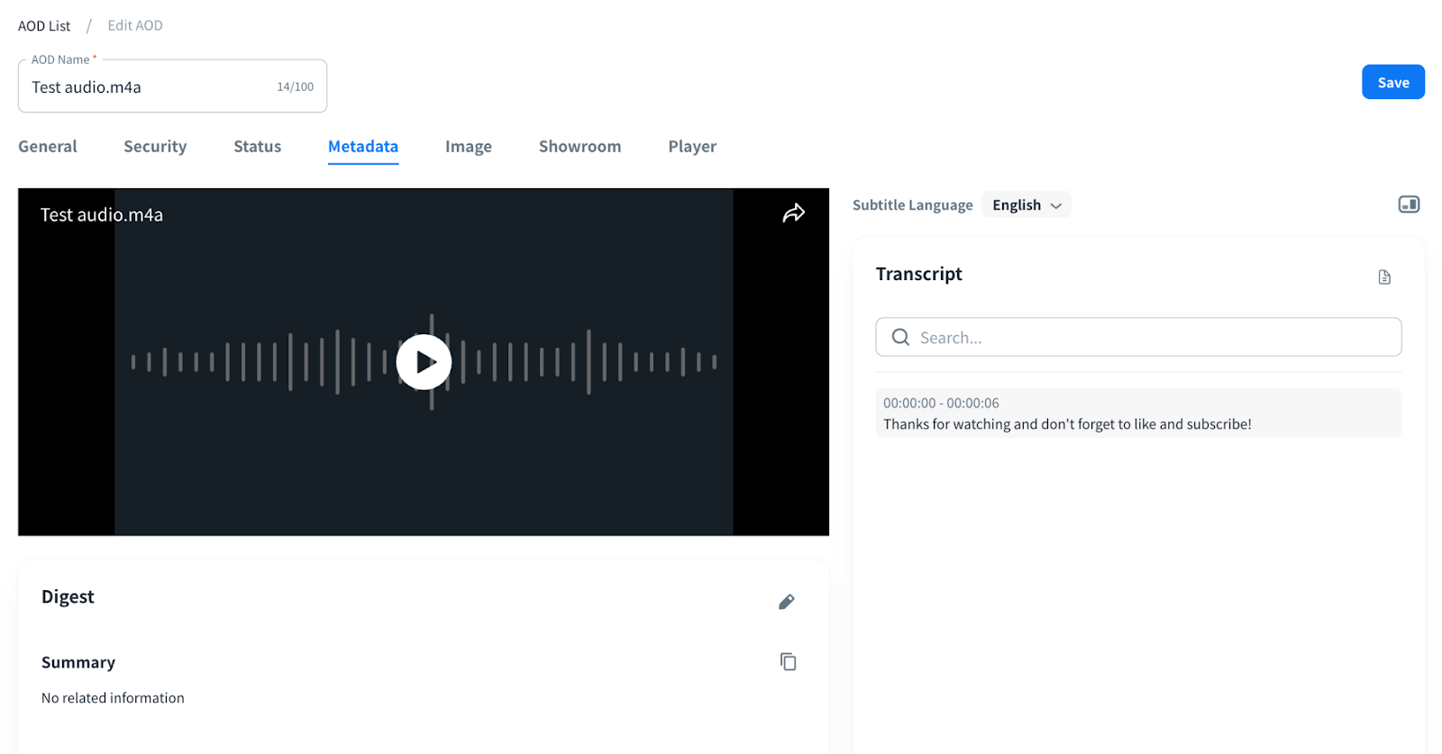The width and height of the screenshot is (1442, 754).
Task: Navigate back to AOD List breadcrumb
Action: [44, 26]
